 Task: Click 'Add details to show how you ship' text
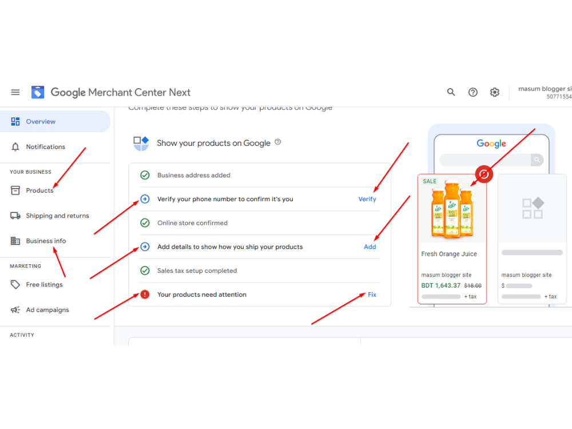tap(230, 247)
